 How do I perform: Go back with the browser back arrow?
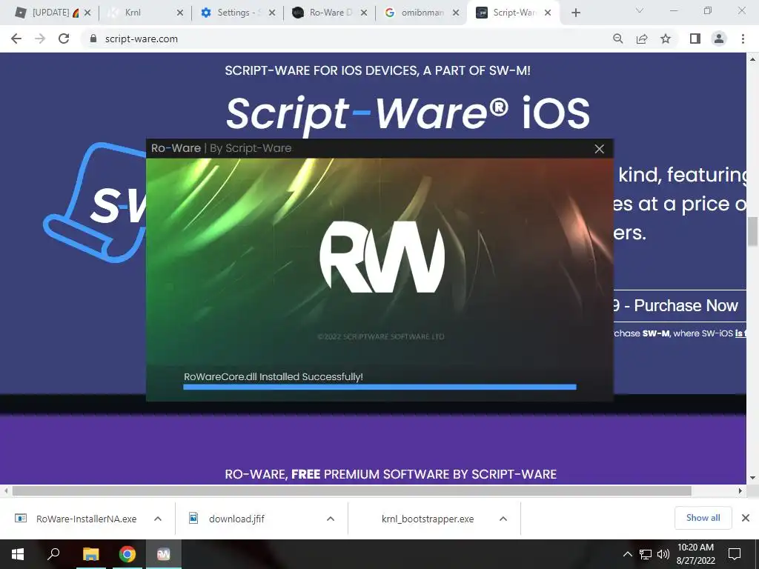[16, 39]
